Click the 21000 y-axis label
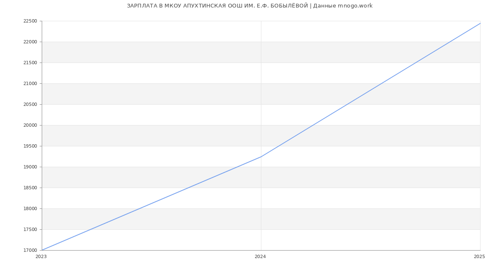The image size is (501, 271). click(x=30, y=84)
